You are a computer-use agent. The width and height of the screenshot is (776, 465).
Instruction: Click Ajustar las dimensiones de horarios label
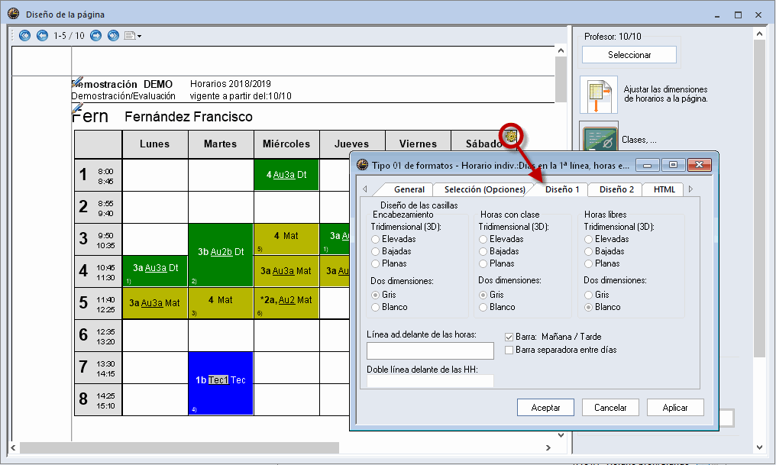click(666, 94)
